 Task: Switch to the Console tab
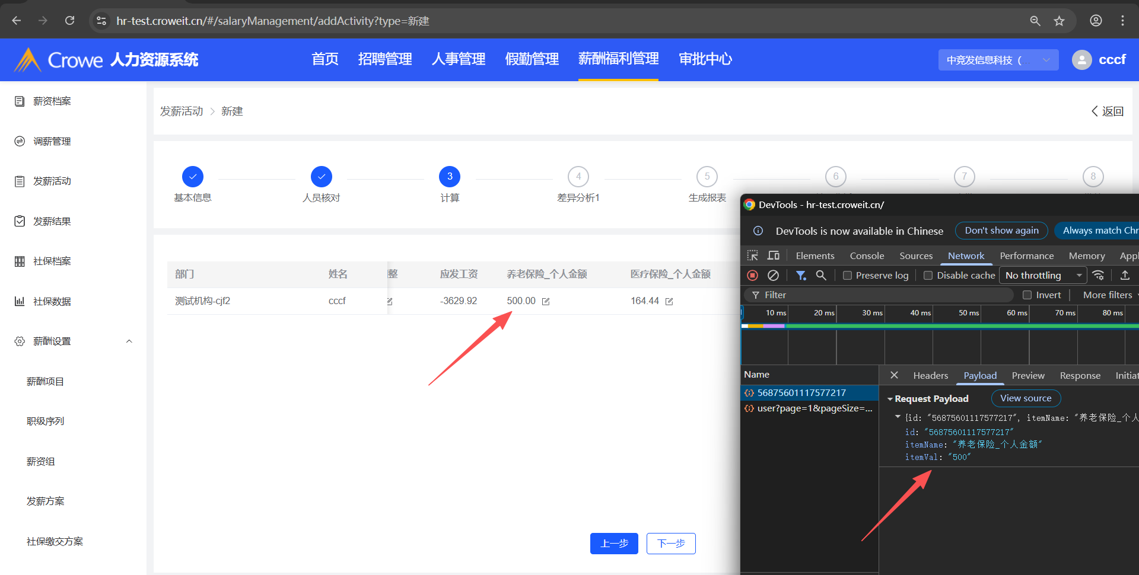[x=867, y=255]
